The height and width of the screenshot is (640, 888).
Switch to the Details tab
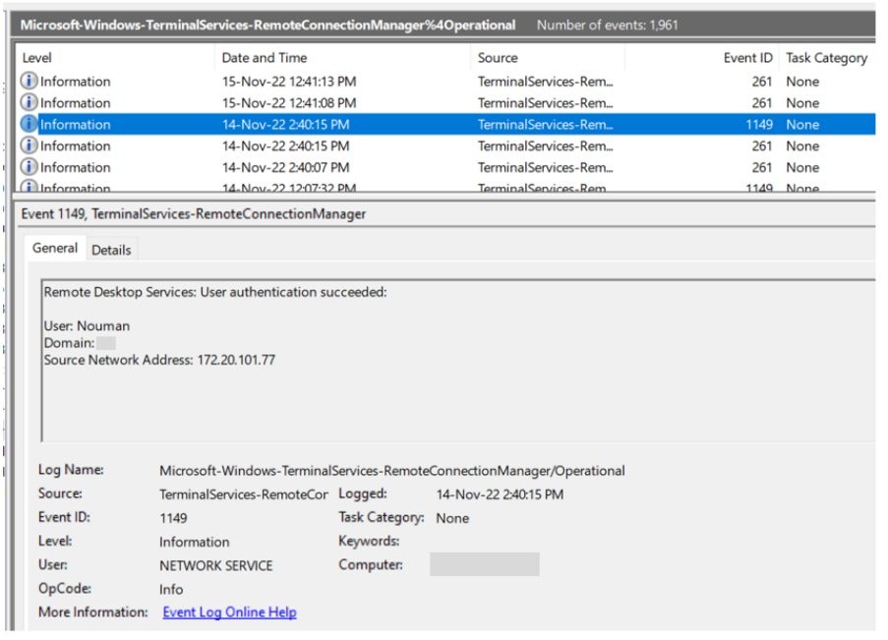[111, 250]
